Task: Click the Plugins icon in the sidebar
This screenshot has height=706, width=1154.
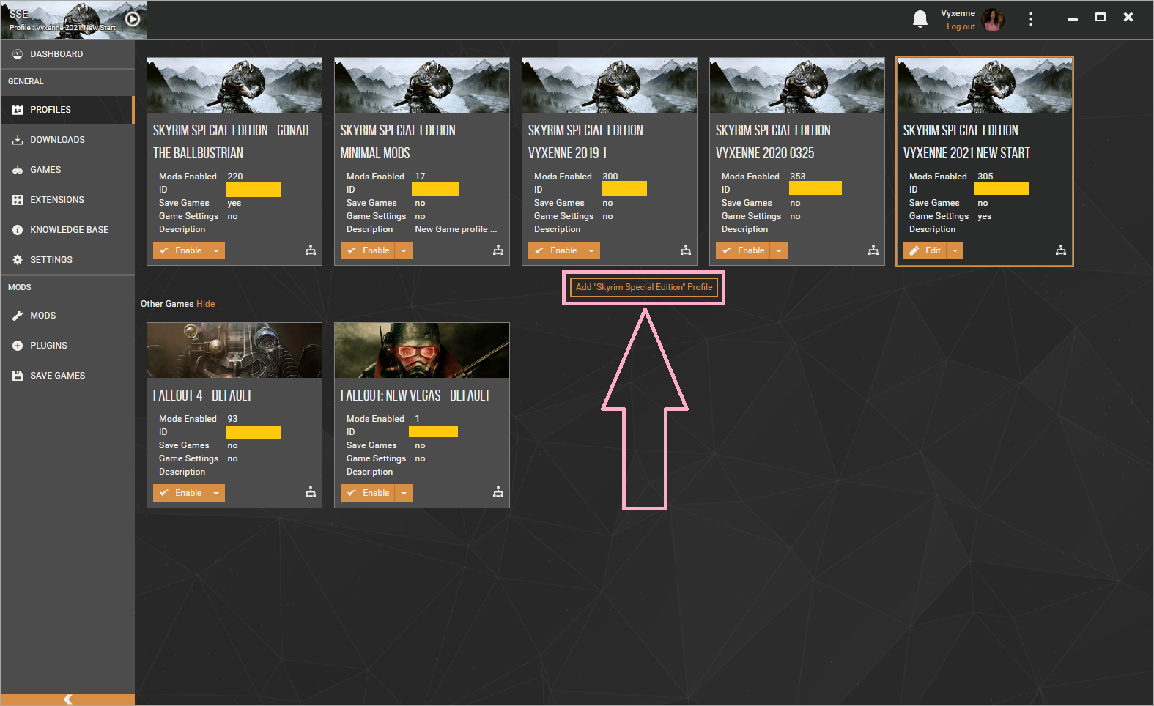Action: [x=18, y=346]
